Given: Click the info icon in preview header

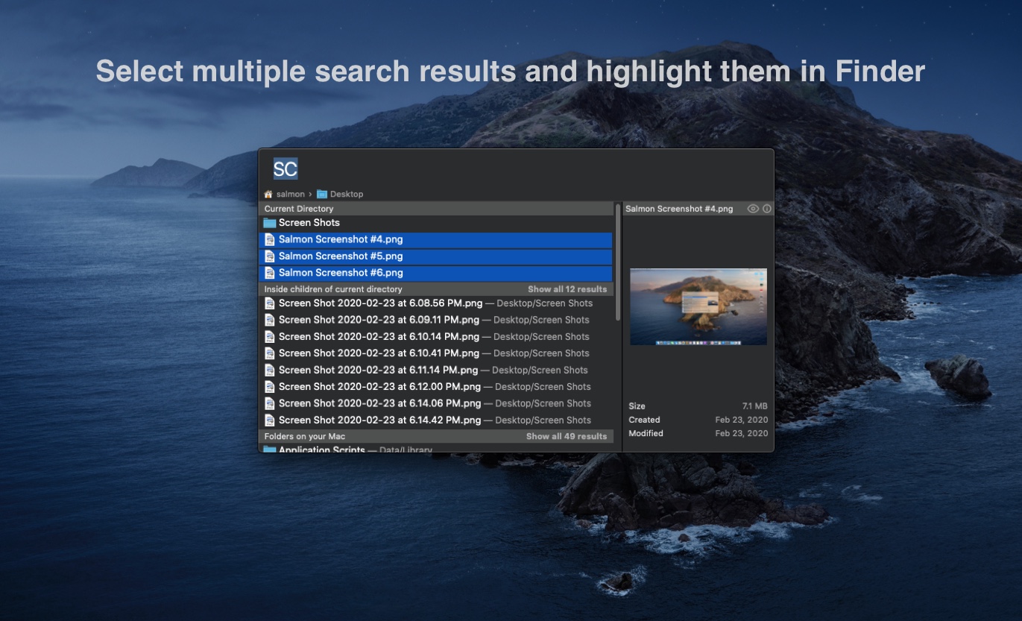Looking at the screenshot, I should tap(767, 209).
